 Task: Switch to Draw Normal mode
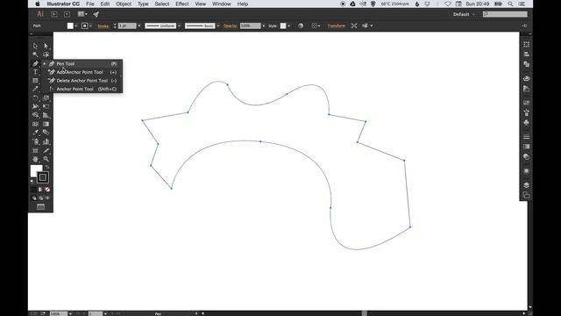[x=34, y=198]
